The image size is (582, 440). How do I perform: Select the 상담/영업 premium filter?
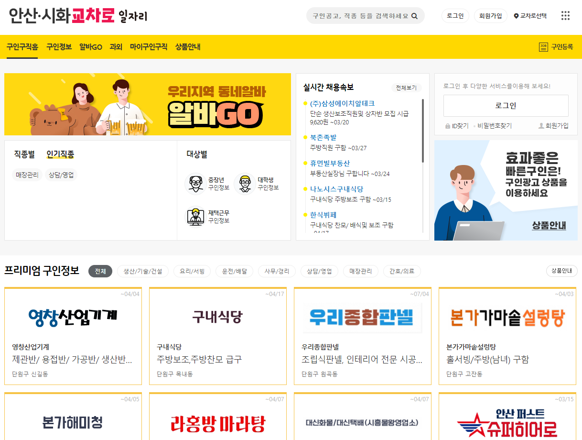319,271
